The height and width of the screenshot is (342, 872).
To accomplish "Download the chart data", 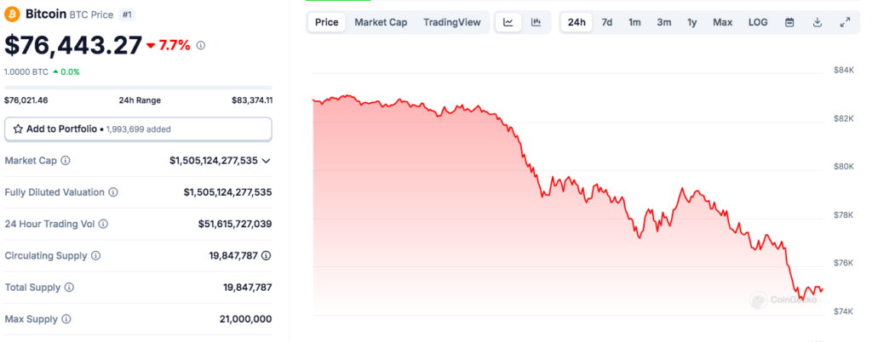I will click(x=817, y=22).
